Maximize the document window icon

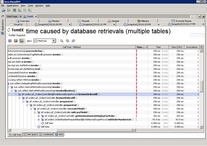pos(203,17)
